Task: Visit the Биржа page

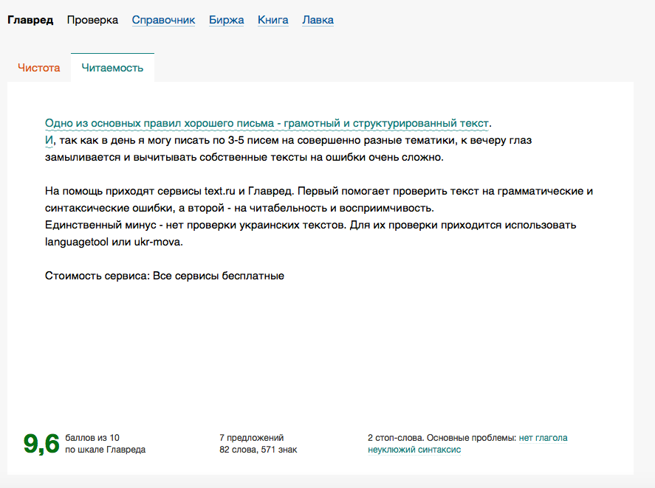Action: pos(226,20)
